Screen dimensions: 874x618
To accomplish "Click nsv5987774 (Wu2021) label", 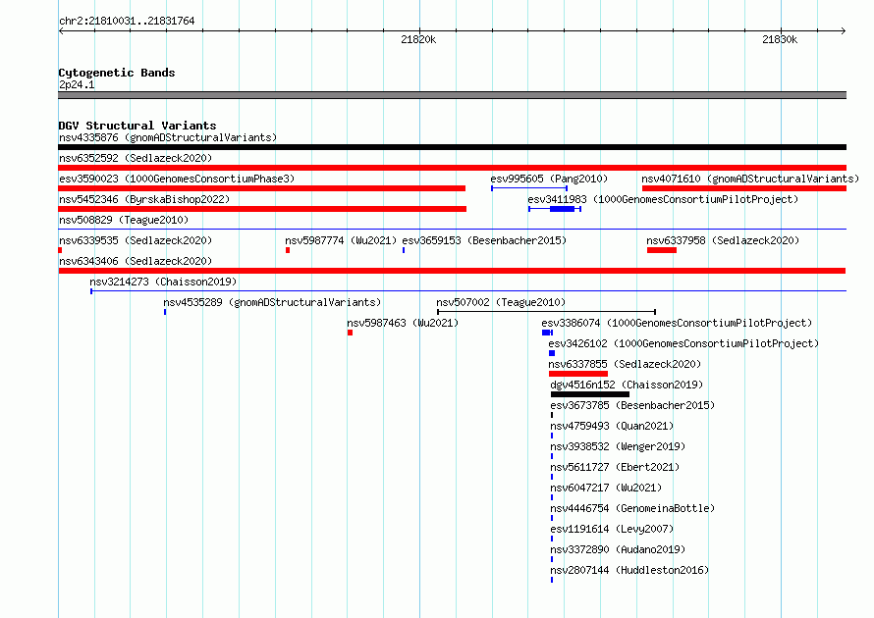I will 341,240.
